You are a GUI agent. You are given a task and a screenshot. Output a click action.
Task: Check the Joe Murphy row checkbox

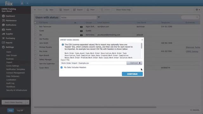pyautogui.click(x=35, y=39)
